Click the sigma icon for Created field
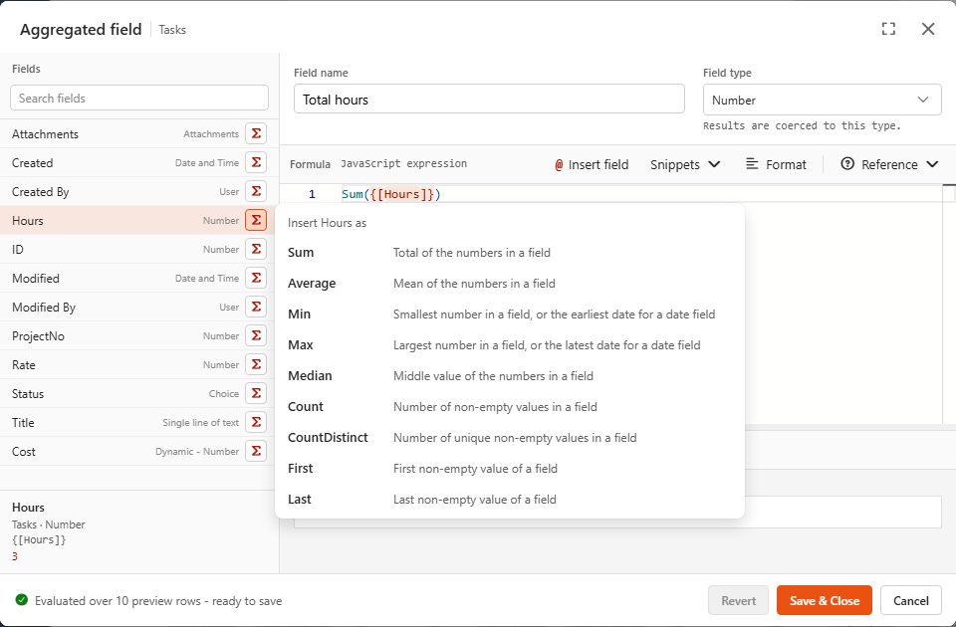 [x=256, y=162]
